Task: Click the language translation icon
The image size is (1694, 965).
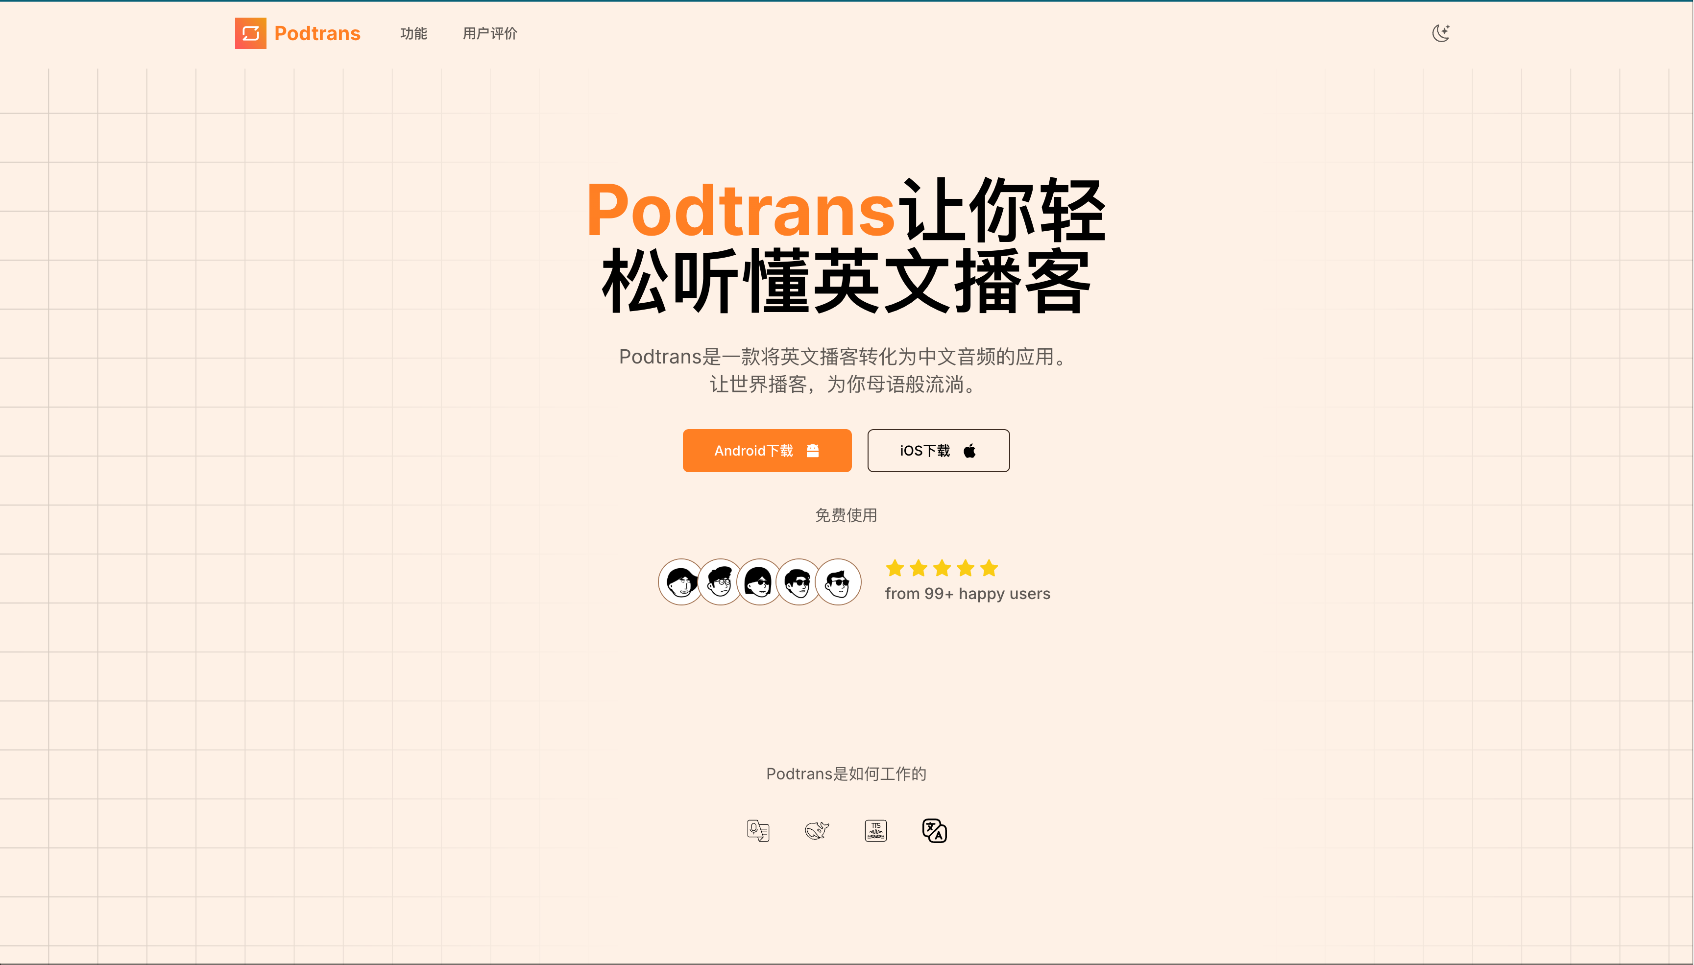Action: click(x=935, y=830)
